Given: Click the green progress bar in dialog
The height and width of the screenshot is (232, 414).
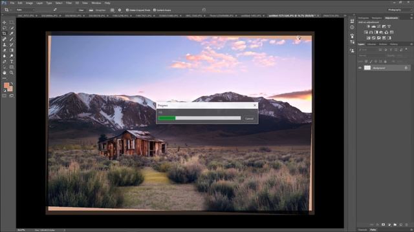Looking at the screenshot, I should point(167,118).
